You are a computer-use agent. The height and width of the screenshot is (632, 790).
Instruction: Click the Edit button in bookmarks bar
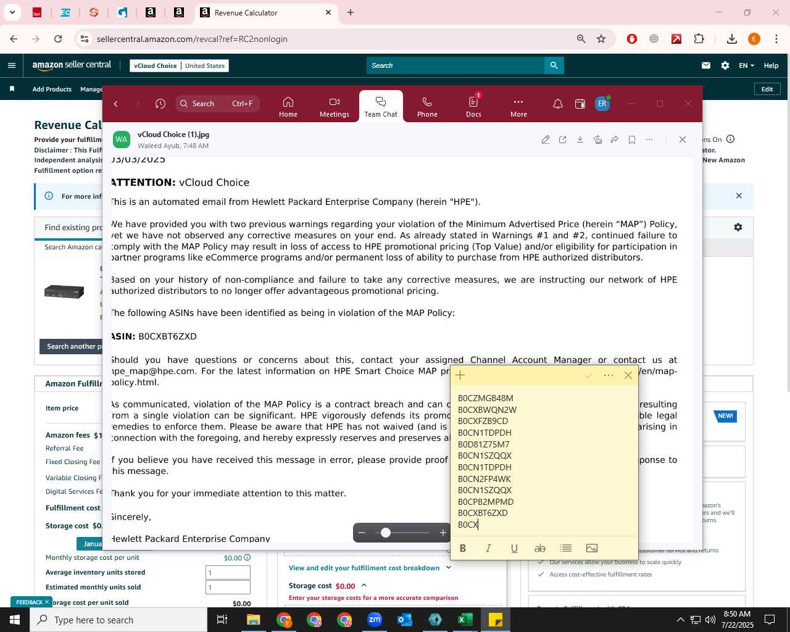click(x=767, y=89)
